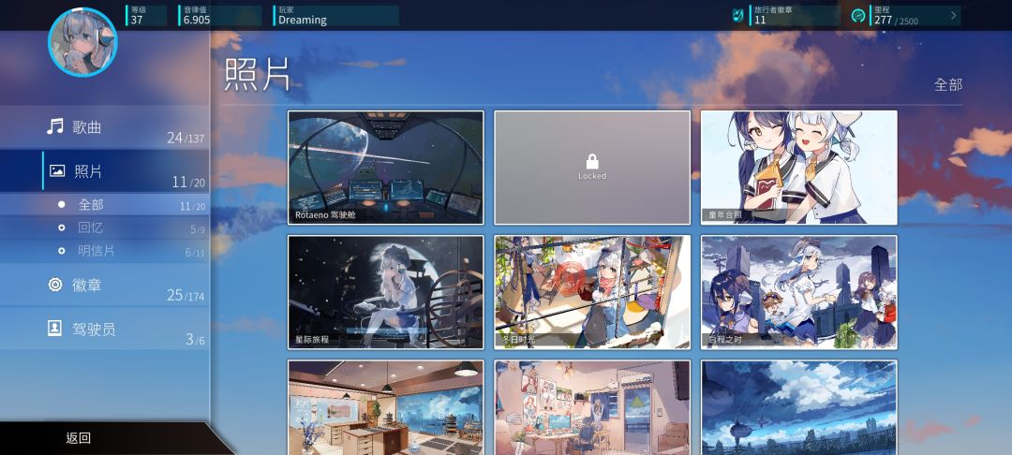Screen dimensions: 1012x455
Task: Click the mileage gauge icon next to 里程
Action: pos(857,16)
